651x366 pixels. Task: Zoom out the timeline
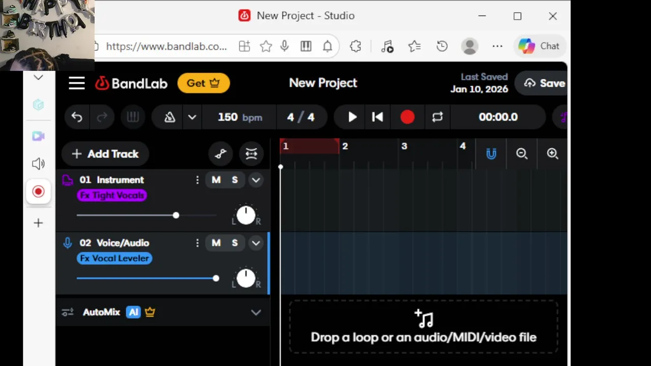click(522, 154)
